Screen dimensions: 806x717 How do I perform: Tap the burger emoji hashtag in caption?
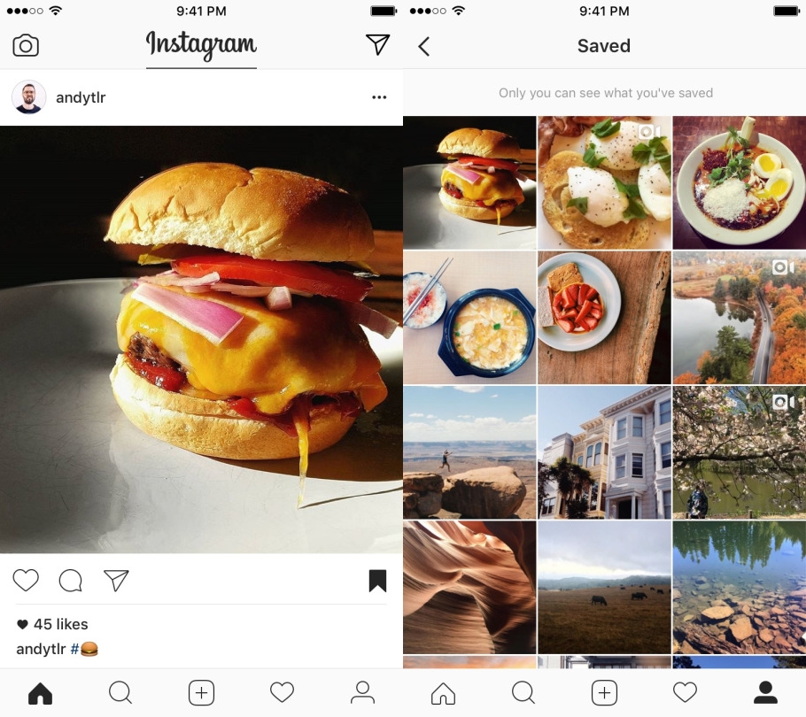(84, 649)
